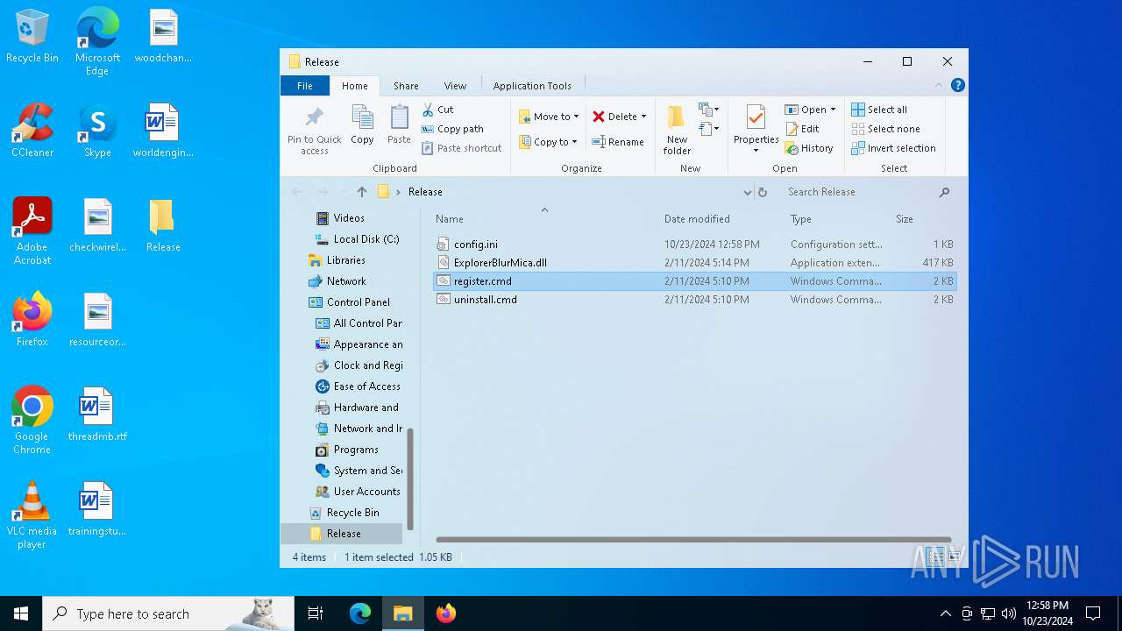Open the Delete dropdown arrow
Viewport: 1122px width, 631px height.
(643, 117)
